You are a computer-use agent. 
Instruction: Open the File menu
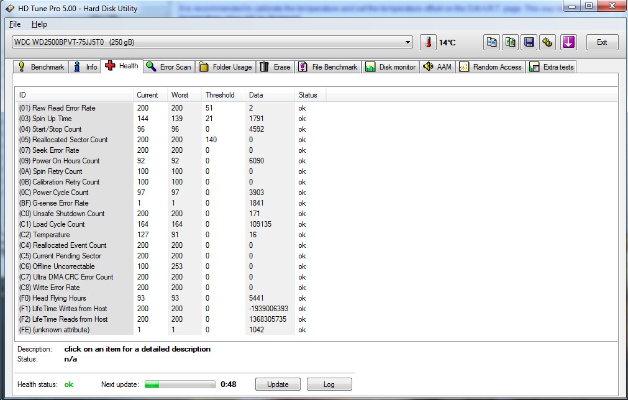click(15, 24)
